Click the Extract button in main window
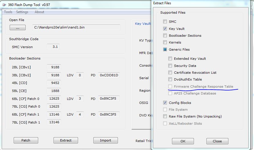The image size is (254, 150). pos(66,140)
